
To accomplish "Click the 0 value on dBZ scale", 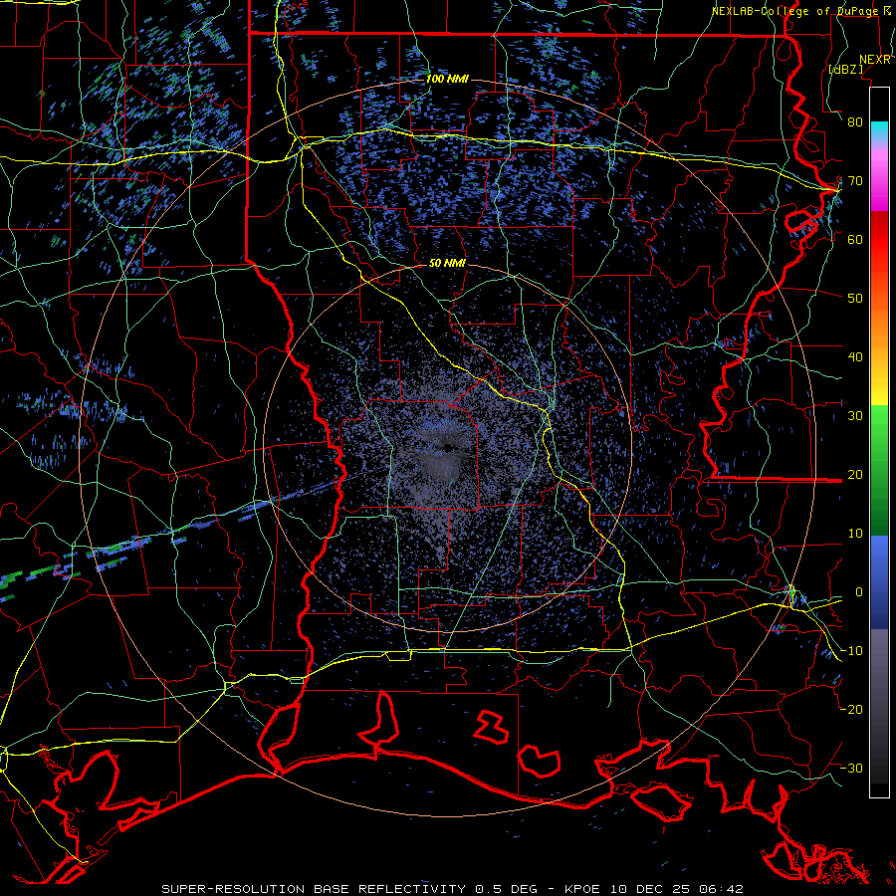I will pyautogui.click(x=859, y=592).
